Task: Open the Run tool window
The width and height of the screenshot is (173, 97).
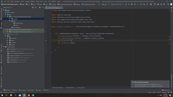Action: point(38,90)
